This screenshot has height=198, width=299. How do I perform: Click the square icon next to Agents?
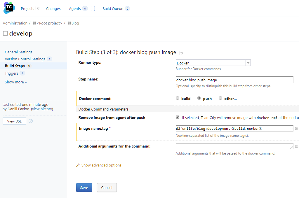coord(93,8)
